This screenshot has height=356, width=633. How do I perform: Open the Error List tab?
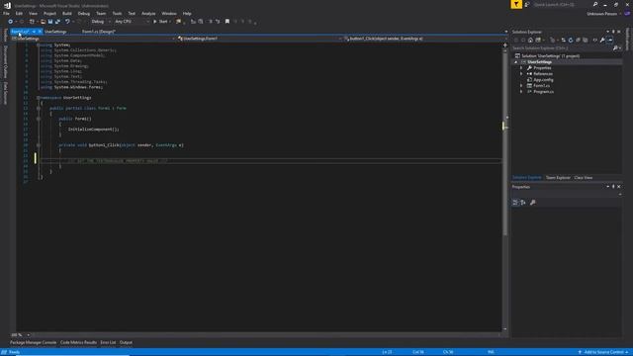click(108, 343)
